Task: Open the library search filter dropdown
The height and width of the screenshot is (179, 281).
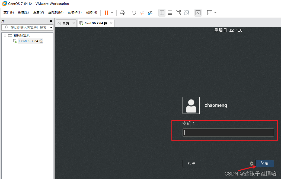Action: [51, 27]
